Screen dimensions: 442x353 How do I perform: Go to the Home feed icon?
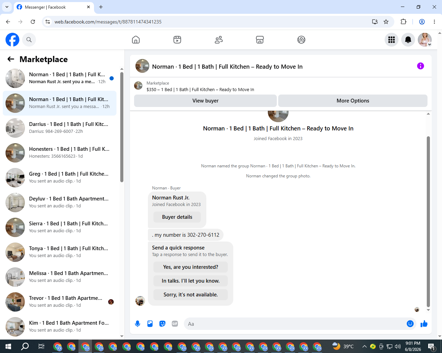(x=136, y=40)
